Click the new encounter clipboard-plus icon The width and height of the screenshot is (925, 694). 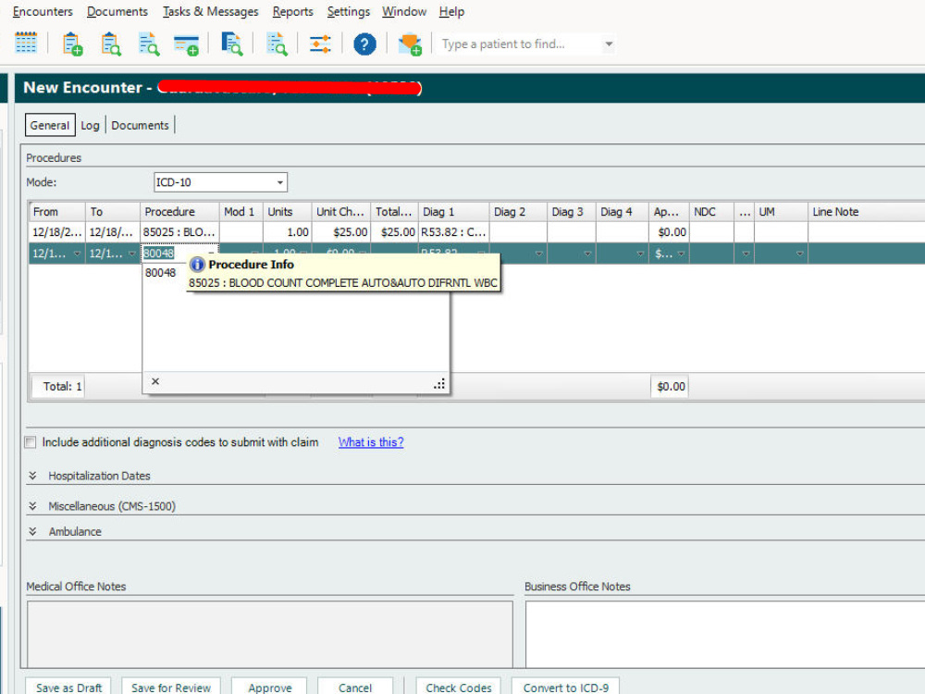coord(72,43)
